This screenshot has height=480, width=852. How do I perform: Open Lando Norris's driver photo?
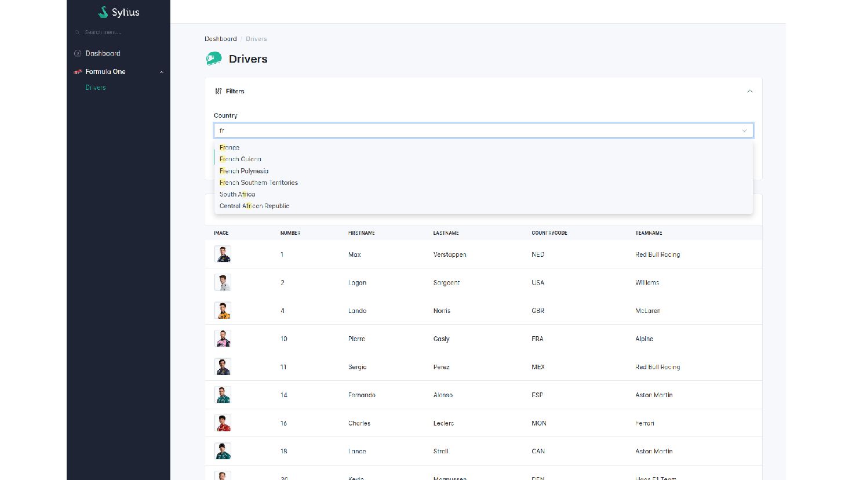(x=223, y=310)
